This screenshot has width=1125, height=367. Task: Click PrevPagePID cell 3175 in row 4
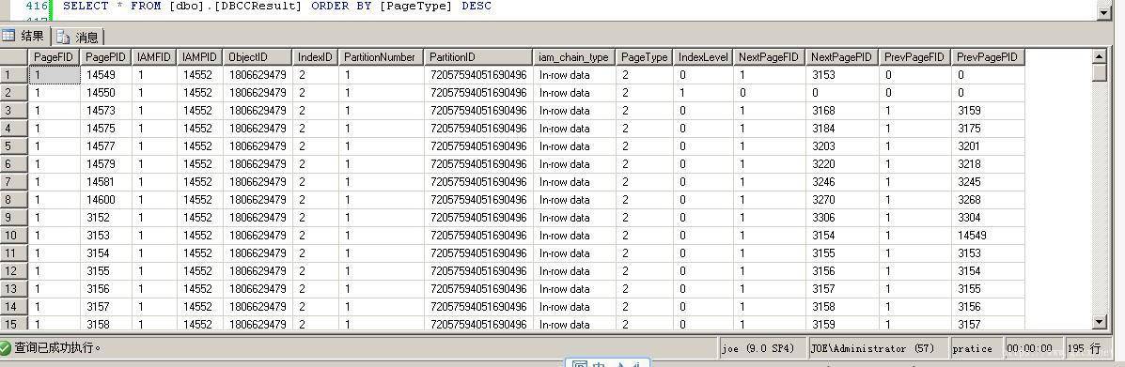(x=988, y=129)
